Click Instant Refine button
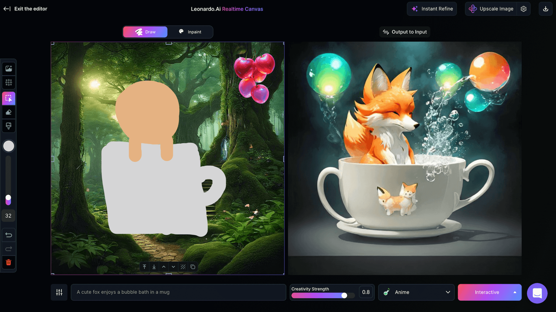The image size is (556, 312). pyautogui.click(x=432, y=9)
